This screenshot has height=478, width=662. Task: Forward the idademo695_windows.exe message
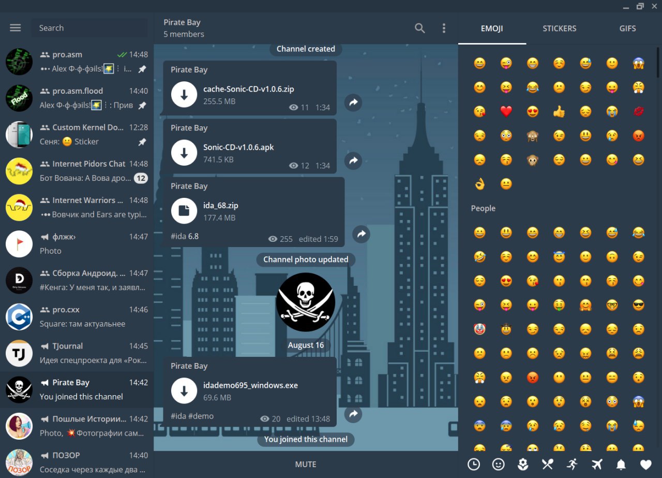click(x=353, y=414)
